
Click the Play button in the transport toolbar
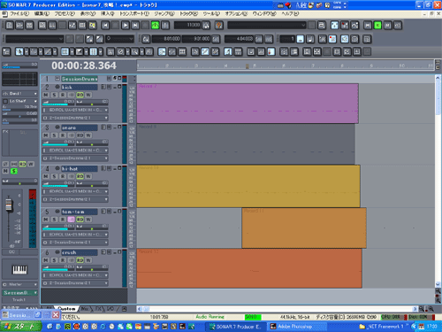pyautogui.click(x=126, y=26)
